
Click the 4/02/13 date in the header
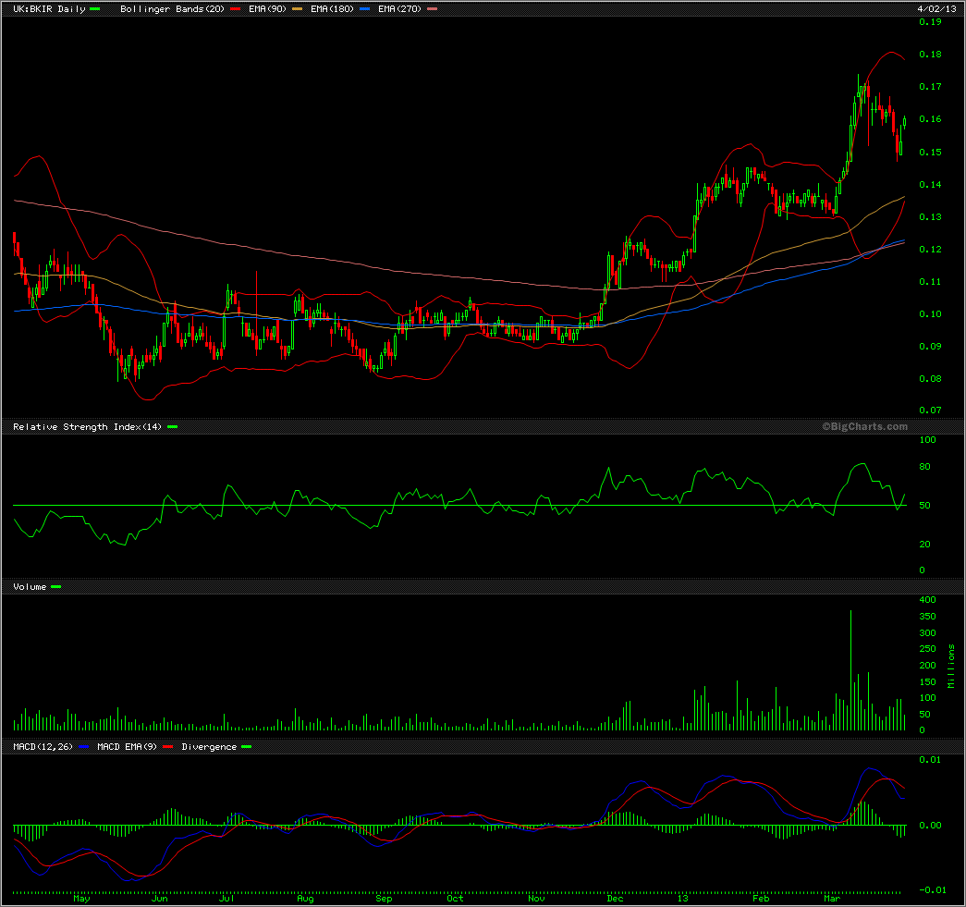pyautogui.click(x=935, y=8)
